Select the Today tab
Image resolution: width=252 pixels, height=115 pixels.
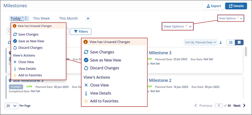click(x=15, y=19)
